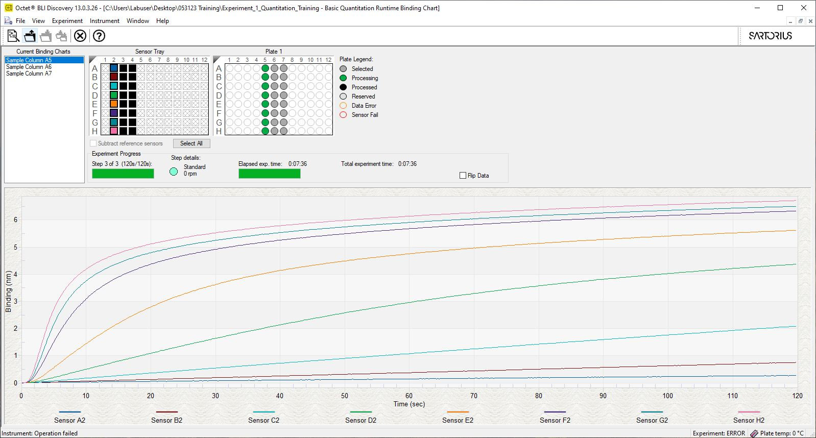Screen dimensions: 816x438
Task: Click the Stop experiment circle-X icon
Action: (80, 35)
